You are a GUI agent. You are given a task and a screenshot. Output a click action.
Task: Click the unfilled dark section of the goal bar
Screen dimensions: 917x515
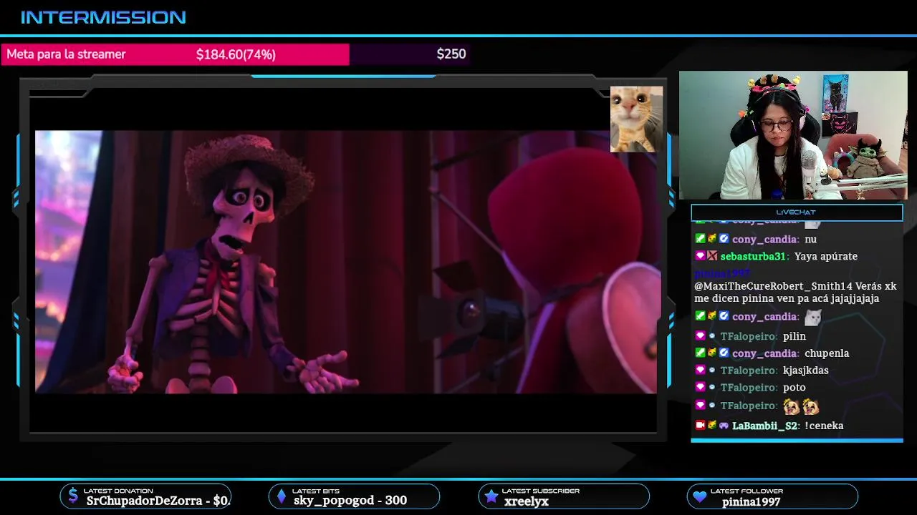coord(410,54)
